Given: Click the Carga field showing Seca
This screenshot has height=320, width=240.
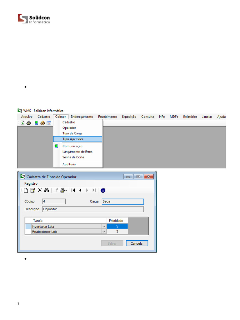Looking at the screenshot, I should 123,202.
